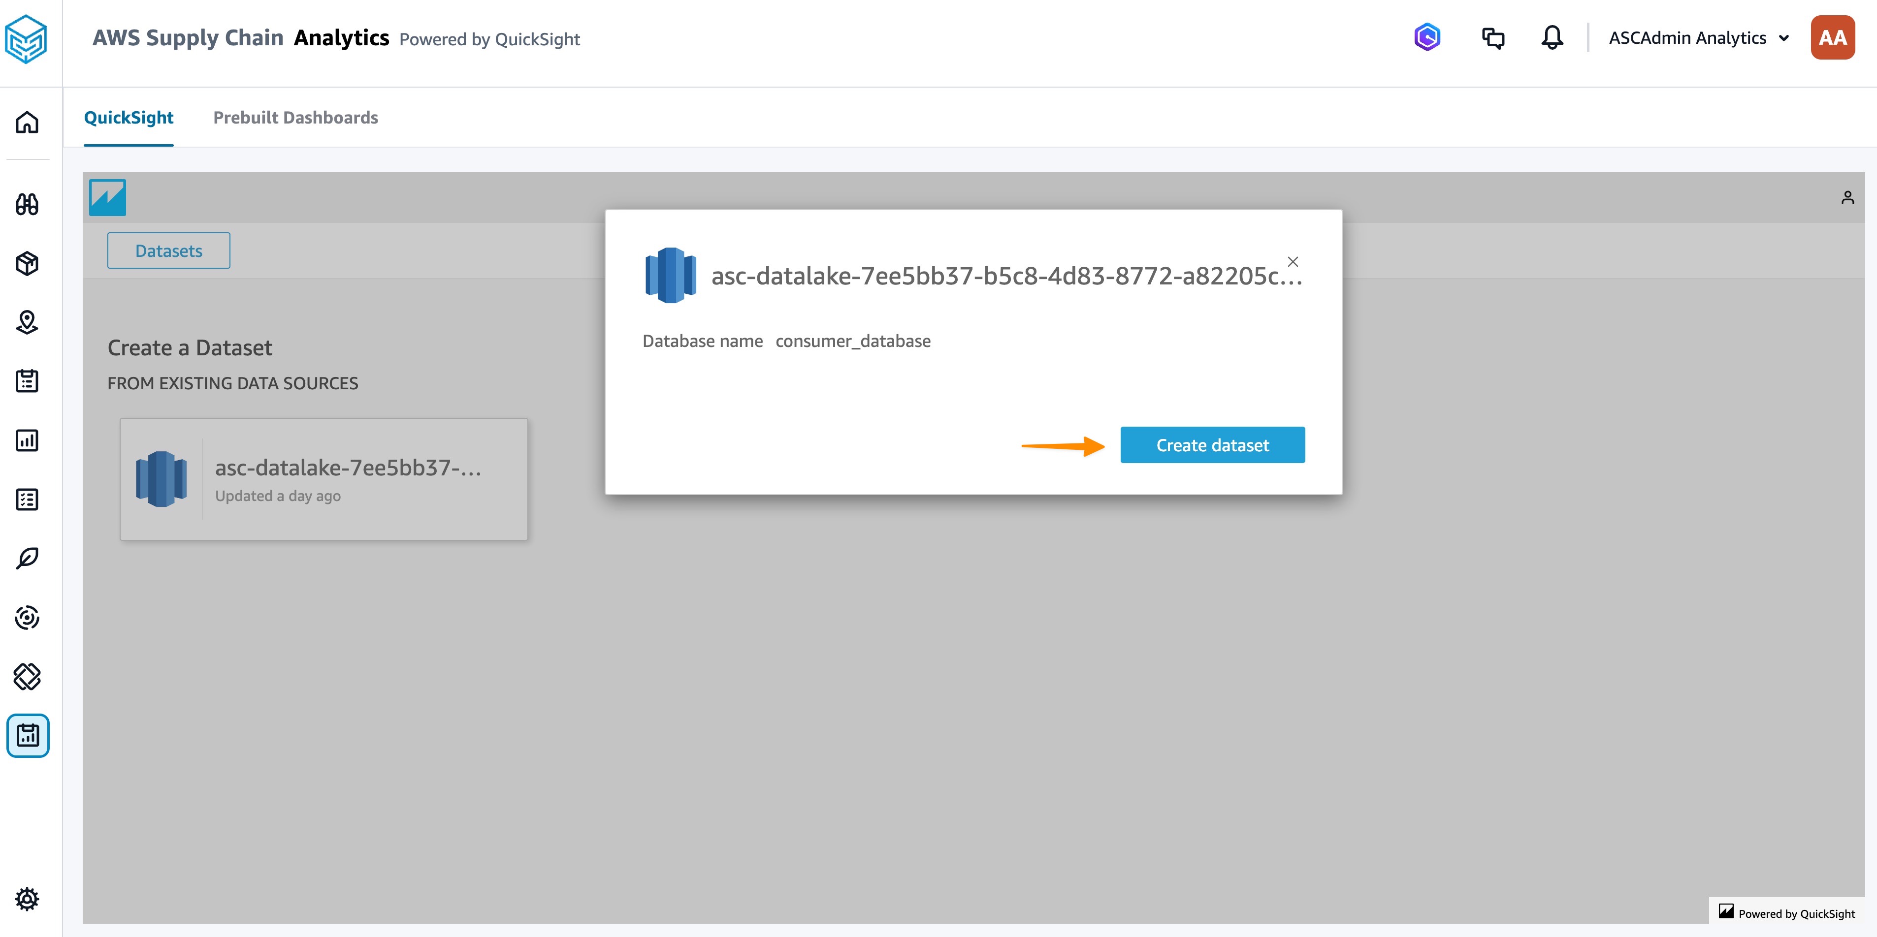Open Settings gear icon
1877x937 pixels.
click(28, 899)
